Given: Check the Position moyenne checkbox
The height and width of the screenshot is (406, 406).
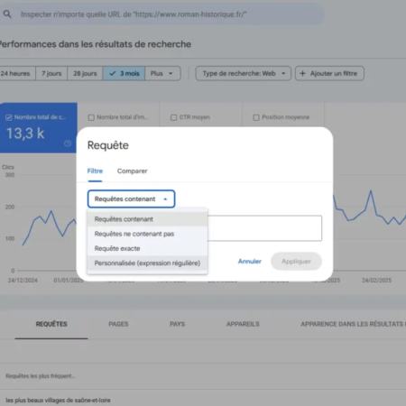Looking at the screenshot, I should [256, 117].
